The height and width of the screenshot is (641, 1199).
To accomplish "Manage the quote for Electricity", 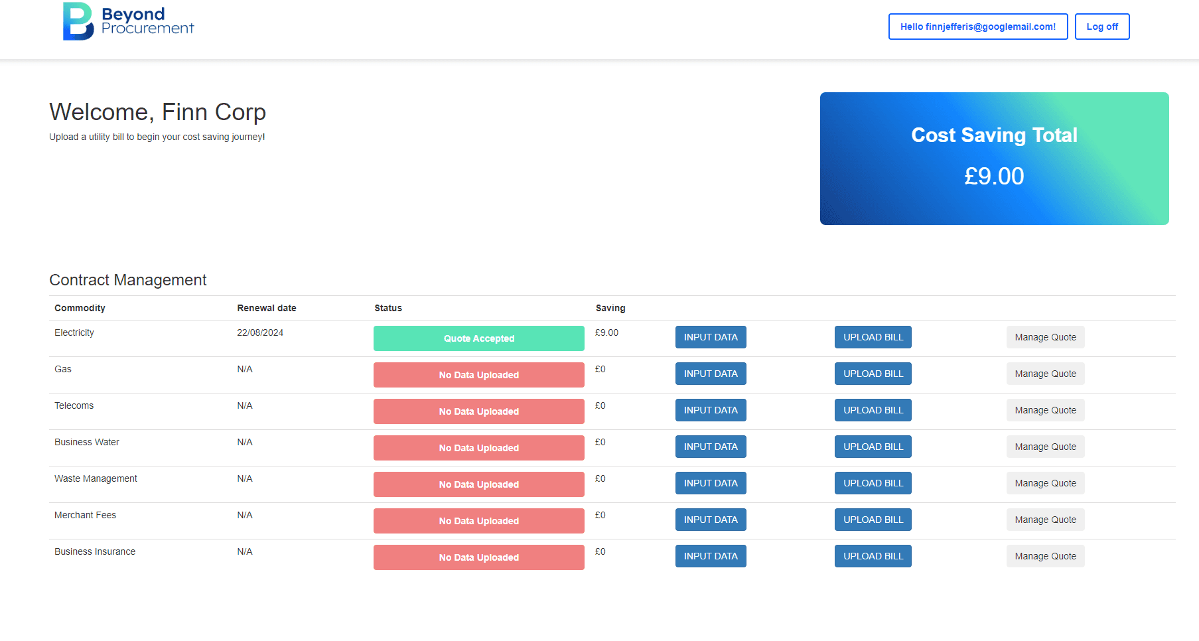I will pyautogui.click(x=1045, y=337).
